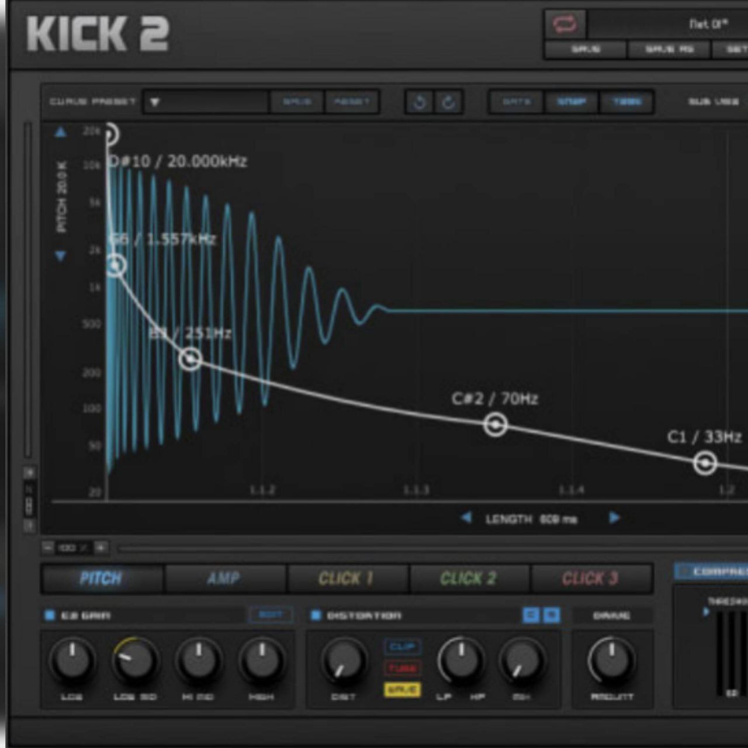The image size is (748, 748).
Task: Click the undo curve arrow icon
Action: pos(419,103)
